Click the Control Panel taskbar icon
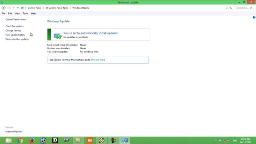The height and width of the screenshot is (144, 256). 124,140
